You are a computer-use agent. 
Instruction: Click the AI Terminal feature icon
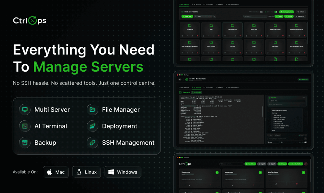point(25,126)
